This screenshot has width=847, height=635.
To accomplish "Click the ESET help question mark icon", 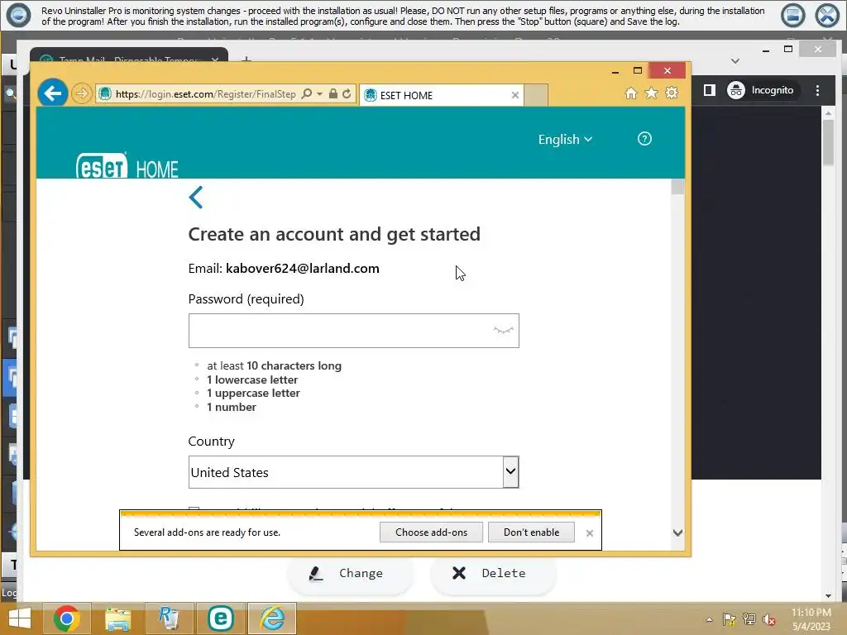I will point(644,139).
